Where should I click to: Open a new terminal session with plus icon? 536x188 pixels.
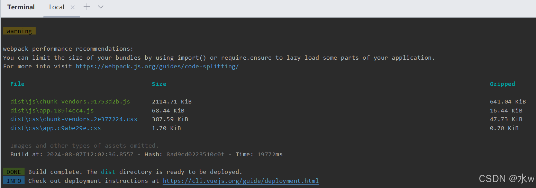pos(87,7)
